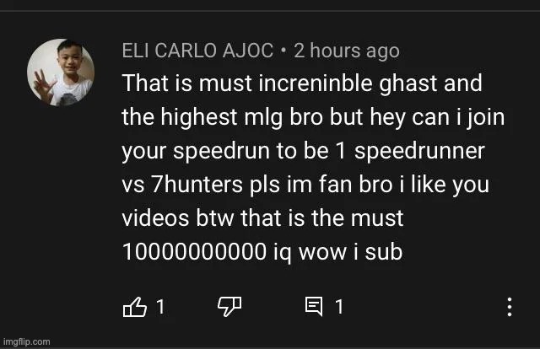Click the word 'speedrunner' in the comment
The height and width of the screenshot is (349, 540).
tap(419, 151)
